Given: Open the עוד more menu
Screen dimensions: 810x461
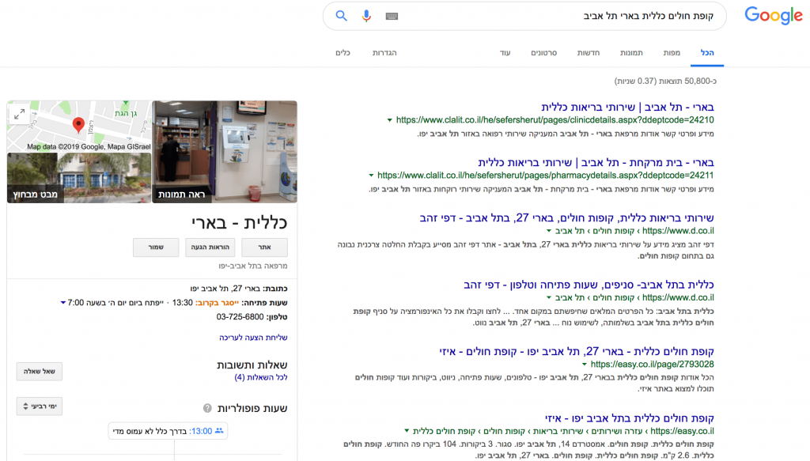Looking at the screenshot, I should tap(505, 53).
